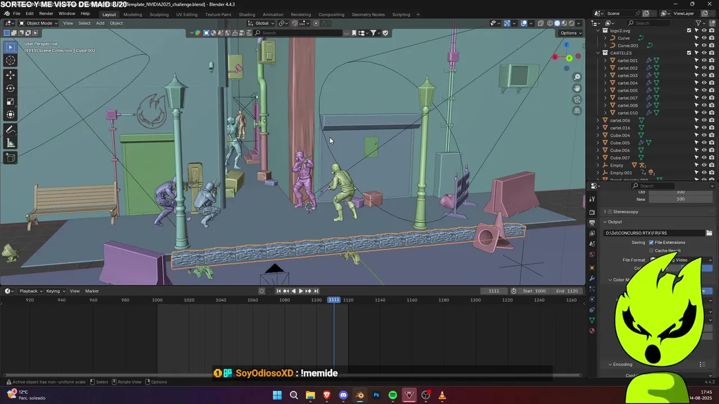Image resolution: width=719 pixels, height=404 pixels.
Task: Select the Measure tool
Action: (11, 143)
